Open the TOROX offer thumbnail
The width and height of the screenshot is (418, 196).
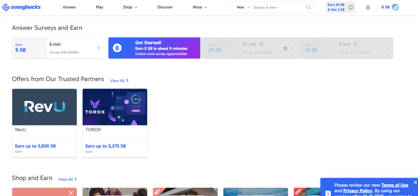[115, 107]
